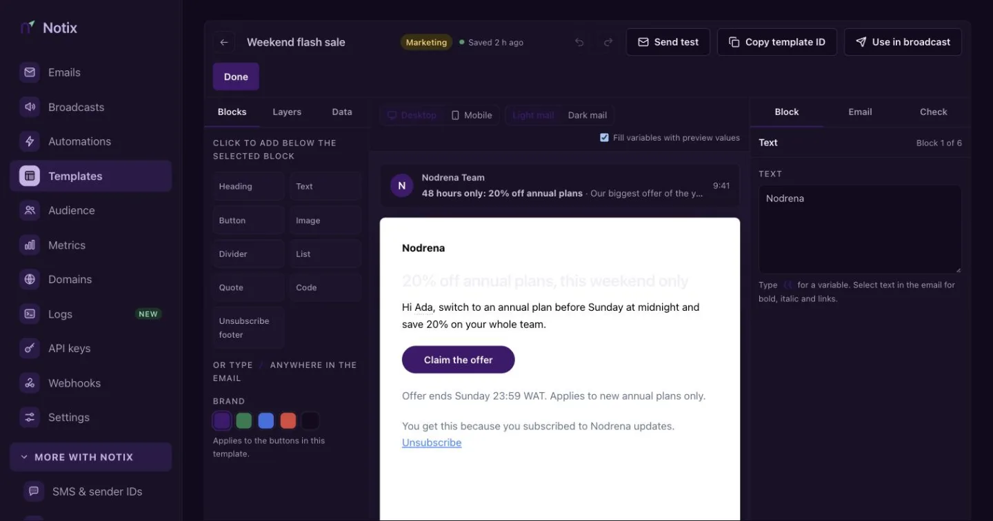Add a Heading block
993x521 pixels.
249,186
